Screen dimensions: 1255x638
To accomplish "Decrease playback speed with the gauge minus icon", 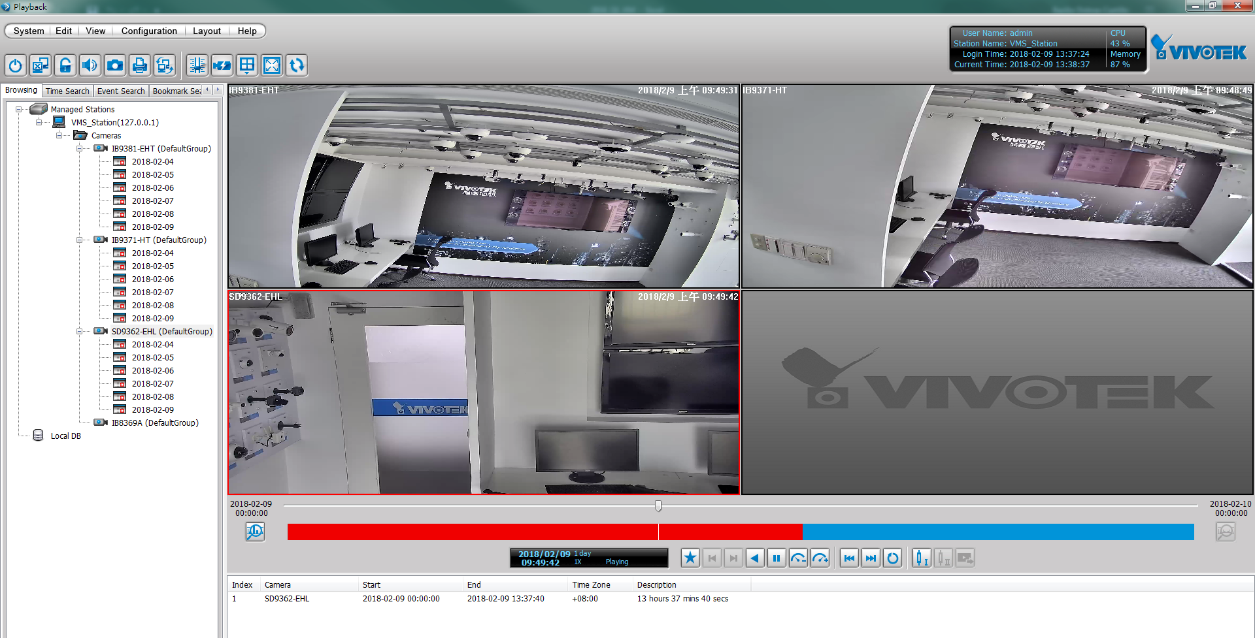I will tap(798, 558).
